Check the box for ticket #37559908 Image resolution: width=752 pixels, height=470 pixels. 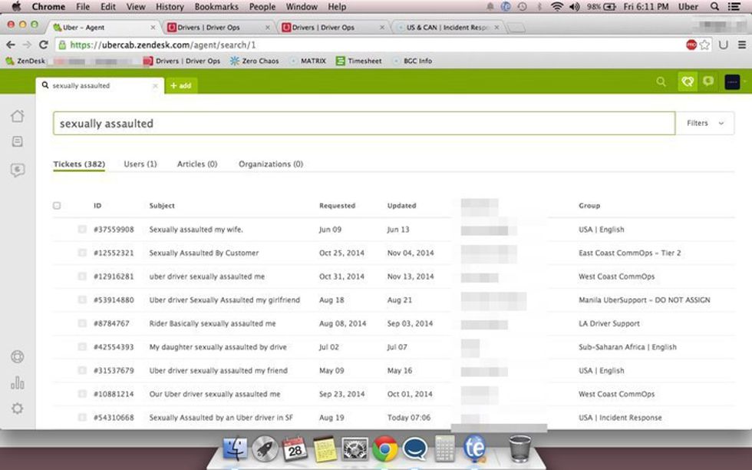pos(82,229)
